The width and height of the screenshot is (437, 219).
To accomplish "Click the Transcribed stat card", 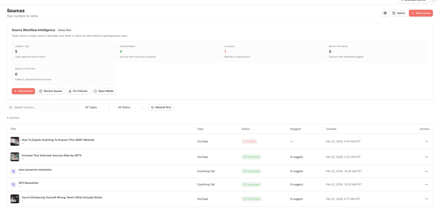I will pos(168,52).
